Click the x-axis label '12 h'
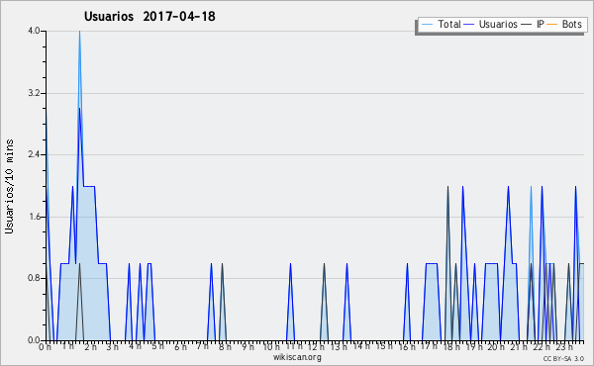Screen dimensions: 594x366 pos(317,347)
